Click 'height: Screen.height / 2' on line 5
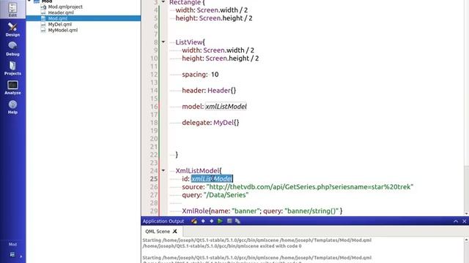469x263 pixels. tap(214, 18)
